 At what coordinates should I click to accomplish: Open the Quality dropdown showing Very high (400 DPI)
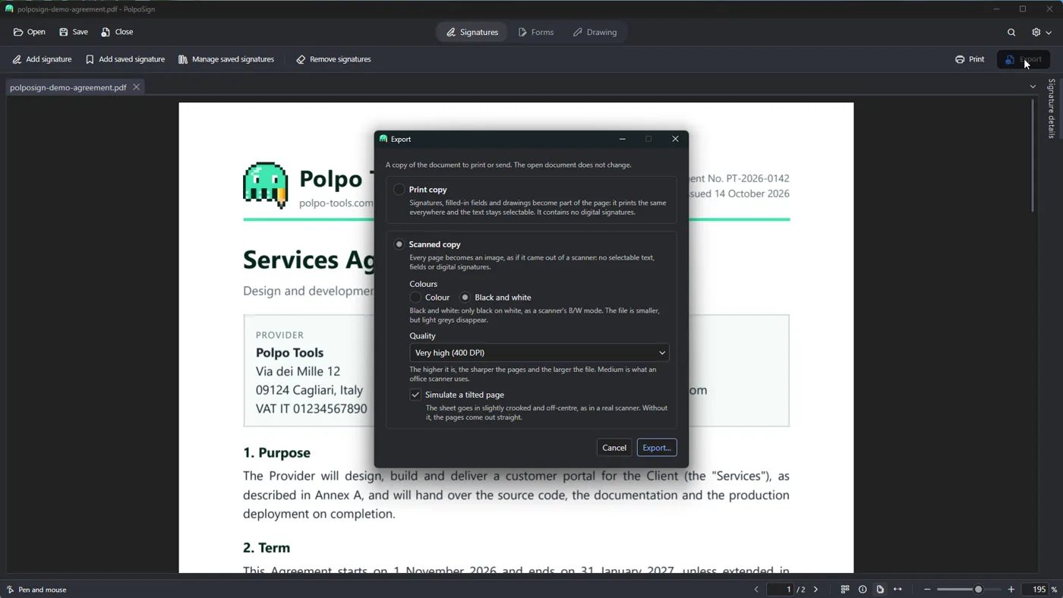coord(539,353)
